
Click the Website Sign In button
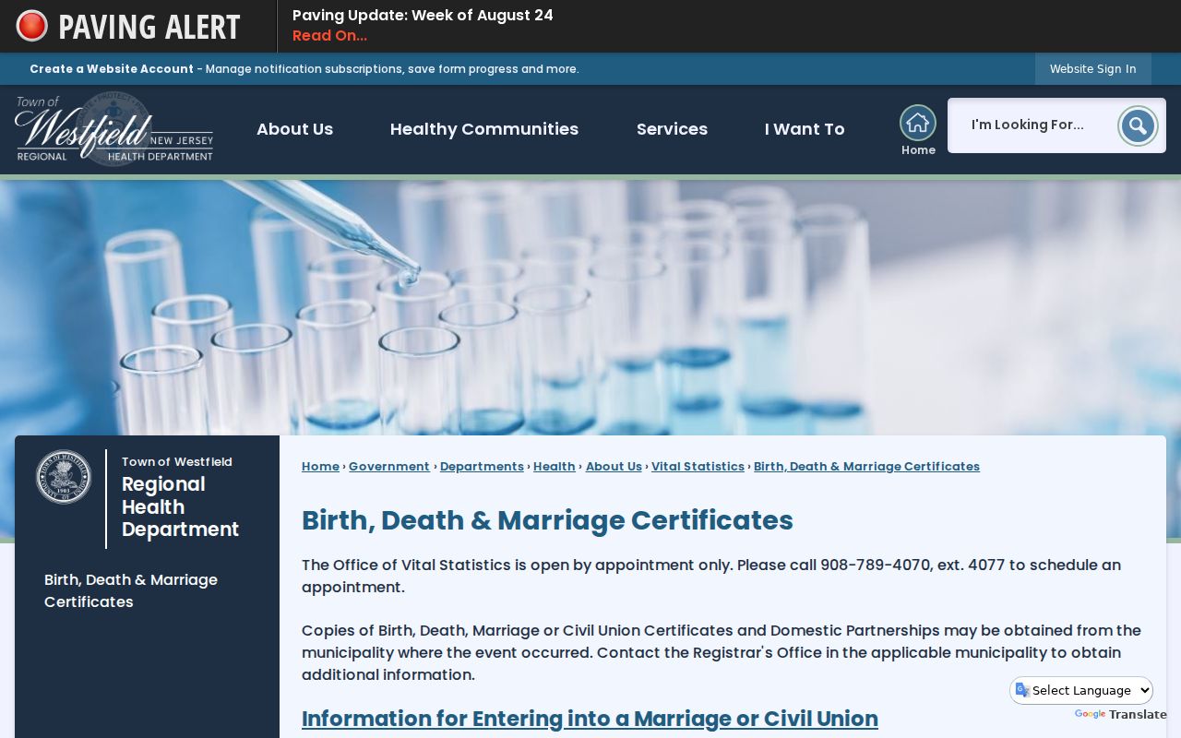click(1092, 68)
